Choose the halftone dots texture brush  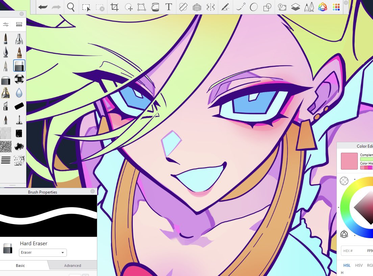[x=5, y=133]
